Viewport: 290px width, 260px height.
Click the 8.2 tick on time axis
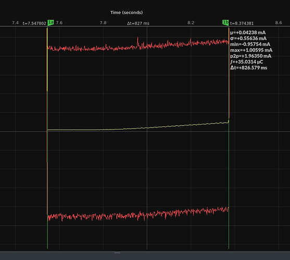click(x=191, y=23)
